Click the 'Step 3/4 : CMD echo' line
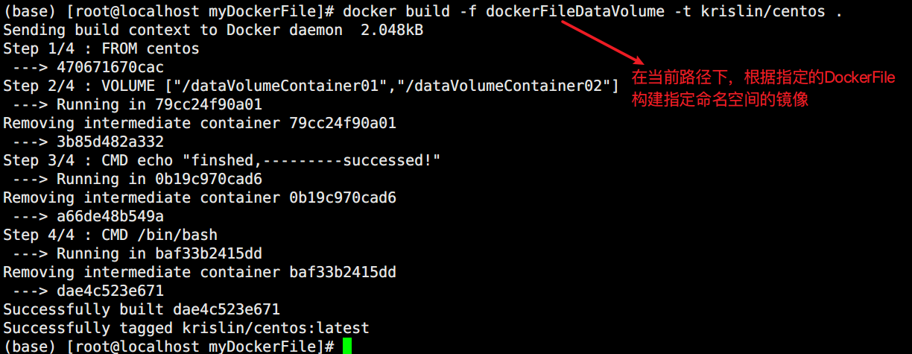912x354 pixels. (222, 160)
